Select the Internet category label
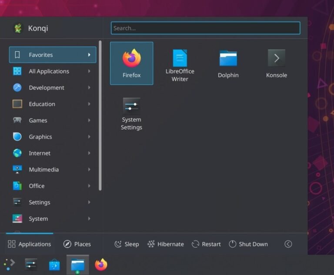Image resolution: width=334 pixels, height=275 pixels. click(40, 153)
